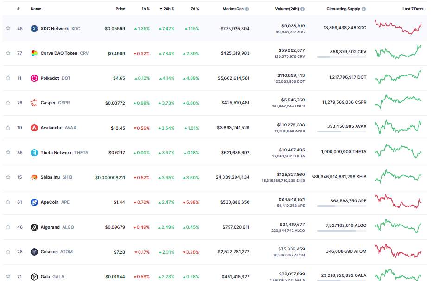Click Casper price $0.03772
The image size is (433, 281).
(x=115, y=103)
